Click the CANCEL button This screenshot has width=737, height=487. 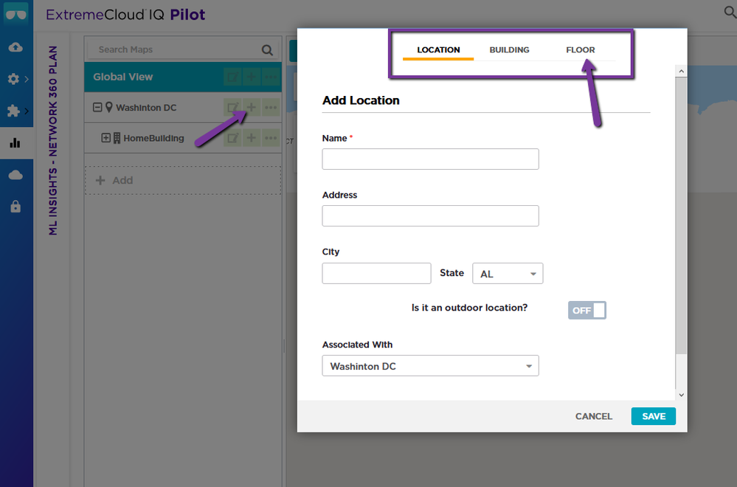(x=594, y=416)
